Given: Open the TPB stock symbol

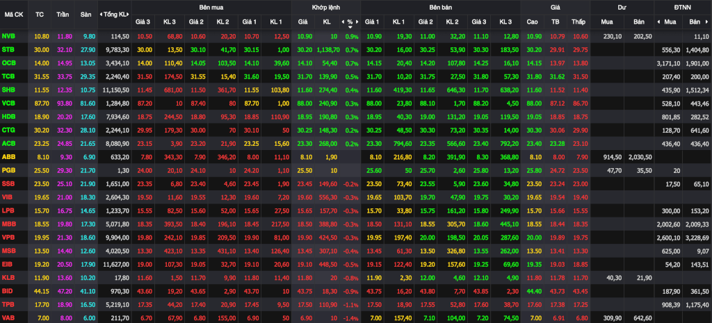Looking at the screenshot, I should [x=8, y=306].
